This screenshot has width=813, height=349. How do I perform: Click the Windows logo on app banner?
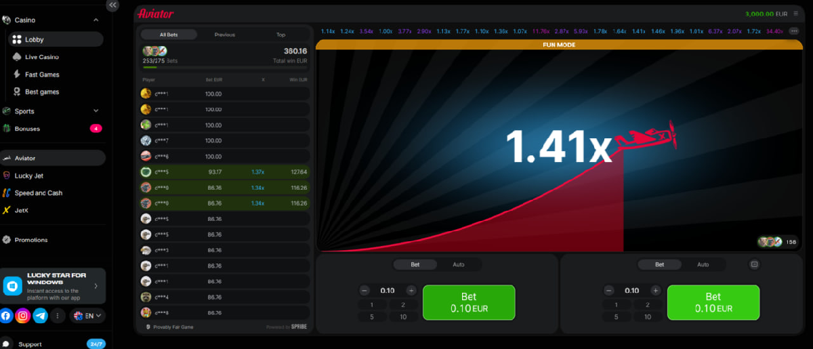pos(14,286)
